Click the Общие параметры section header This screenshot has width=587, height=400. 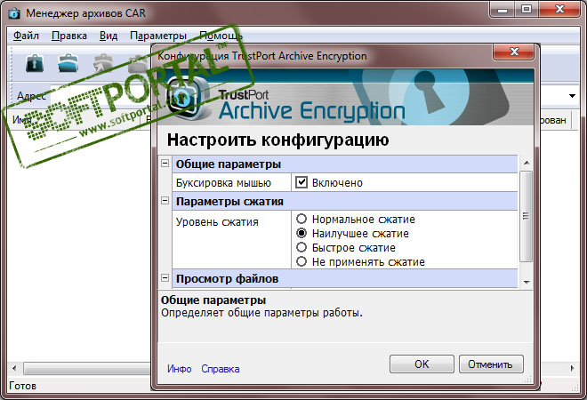[x=344, y=164]
